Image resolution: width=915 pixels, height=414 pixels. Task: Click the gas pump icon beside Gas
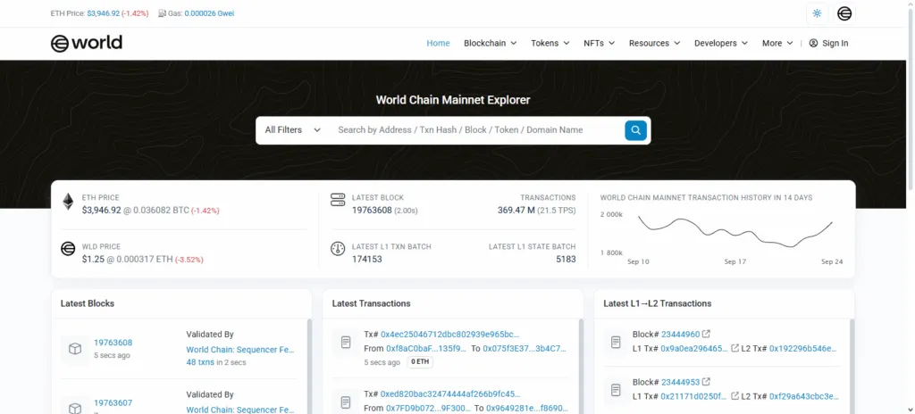pos(162,12)
